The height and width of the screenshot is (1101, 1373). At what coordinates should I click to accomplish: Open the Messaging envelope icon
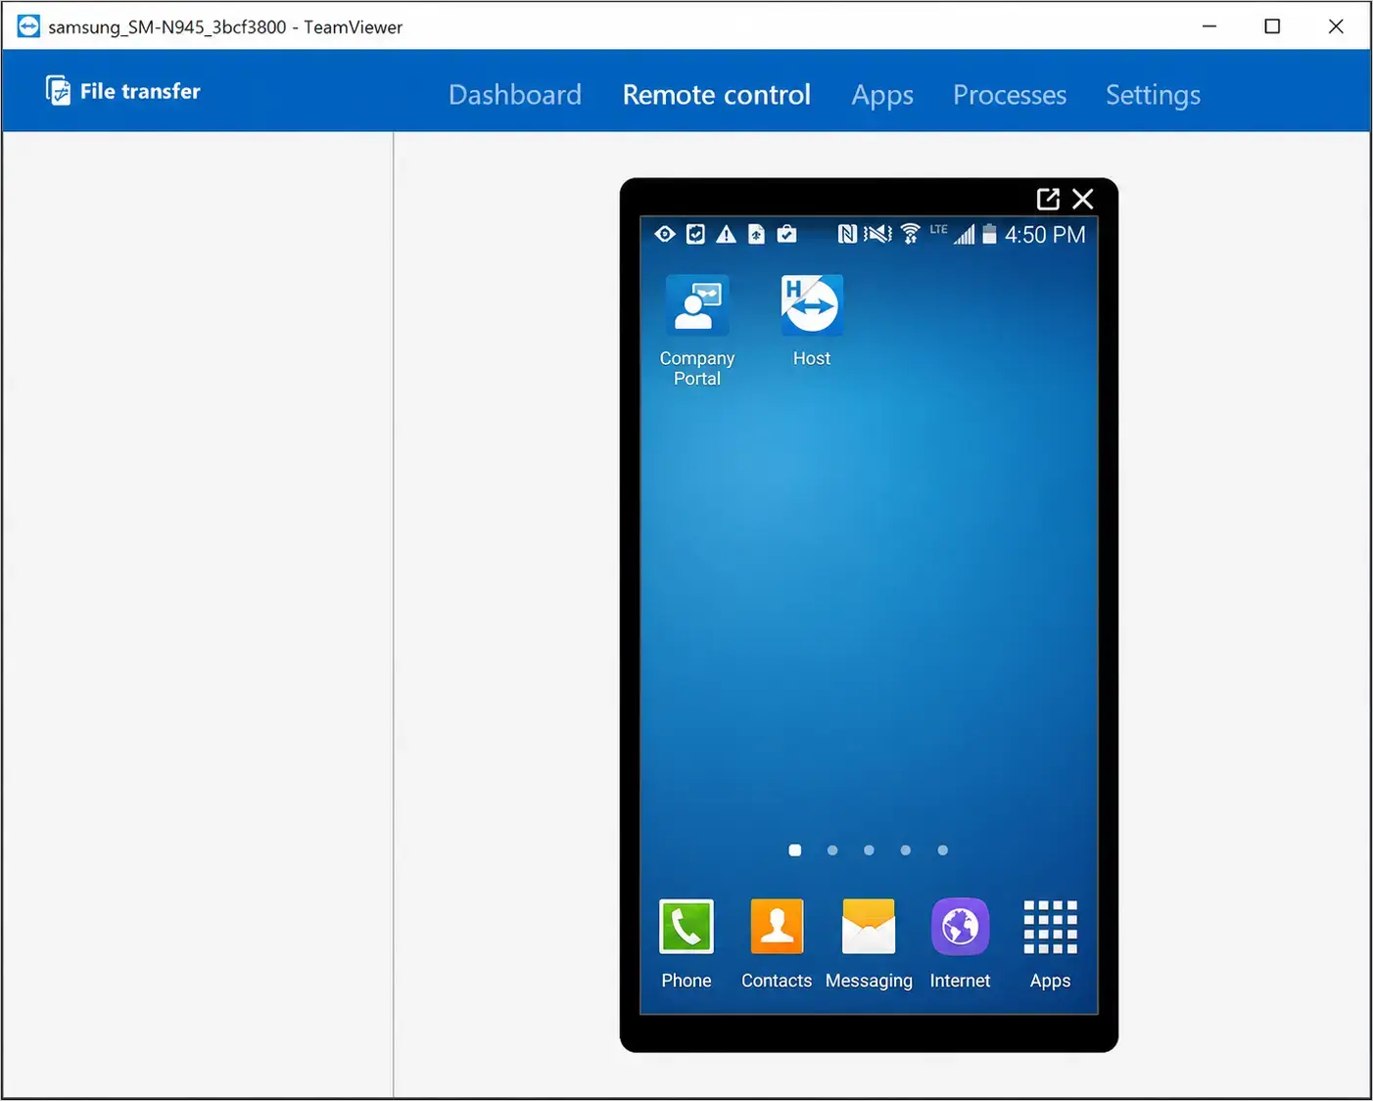(x=869, y=926)
